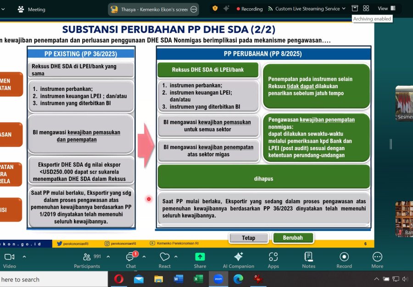The image size is (413, 287).
Task: Click 'Pengawasan kewajiban penempatan nonmigas' green box
Action: (x=316, y=137)
